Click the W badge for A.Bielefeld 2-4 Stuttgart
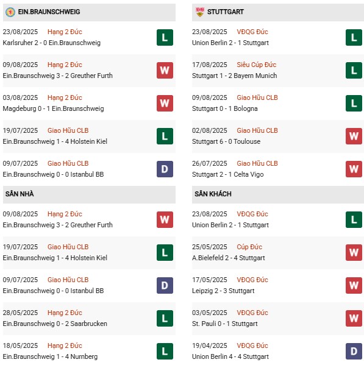Image resolution: width=364 pixels, height=365 pixels. (x=354, y=252)
